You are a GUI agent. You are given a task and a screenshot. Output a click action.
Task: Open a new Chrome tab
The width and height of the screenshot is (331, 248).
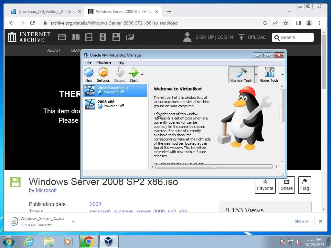click(169, 12)
